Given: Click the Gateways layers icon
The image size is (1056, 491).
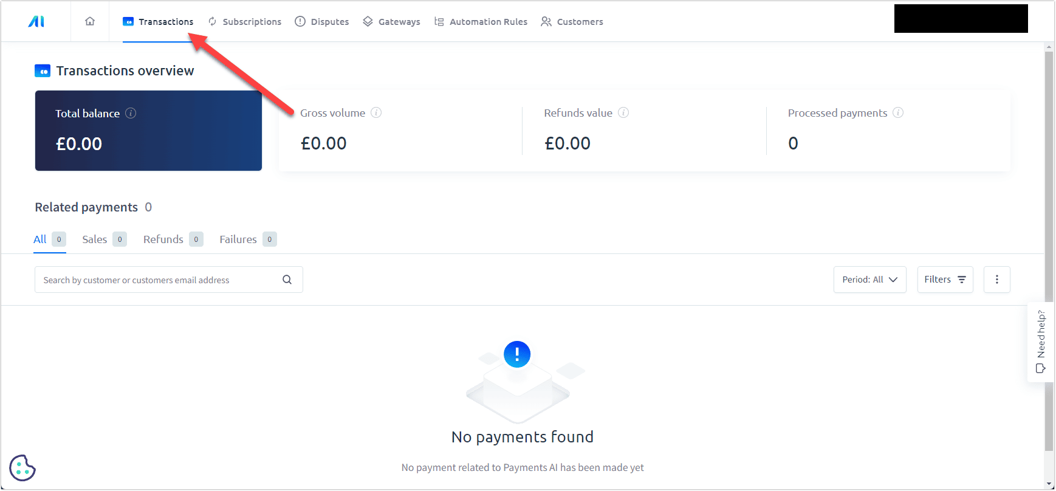Looking at the screenshot, I should [x=367, y=21].
